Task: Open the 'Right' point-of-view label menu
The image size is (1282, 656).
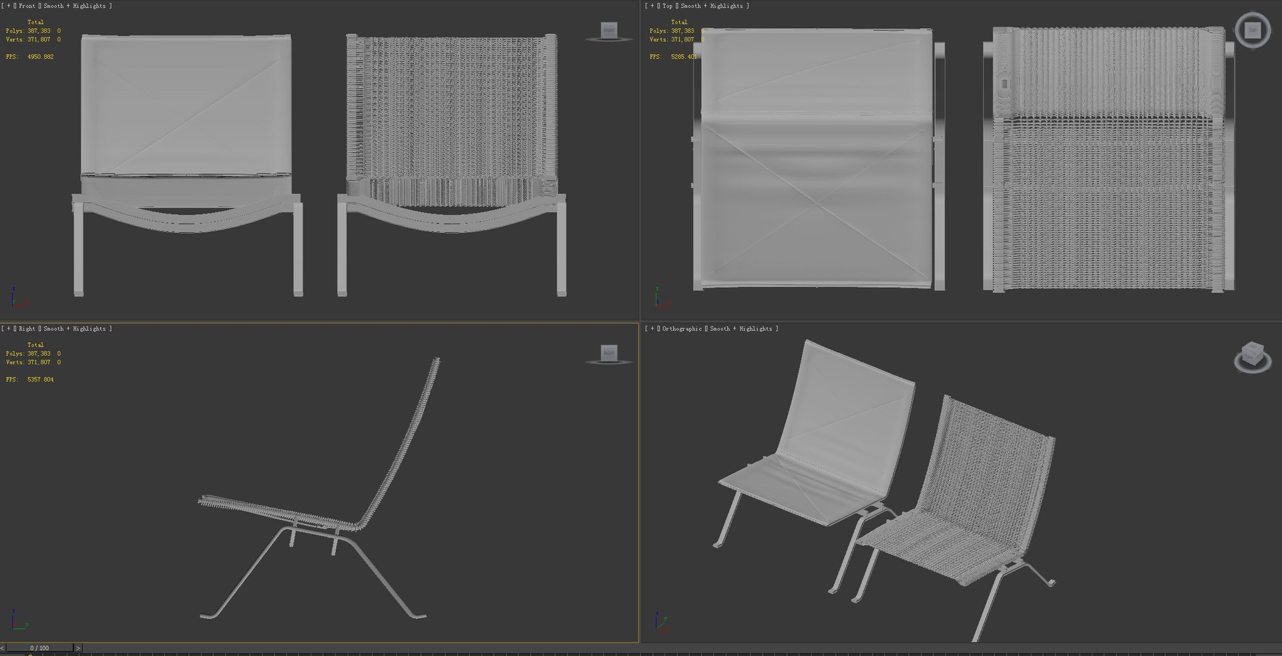Action: click(27, 329)
